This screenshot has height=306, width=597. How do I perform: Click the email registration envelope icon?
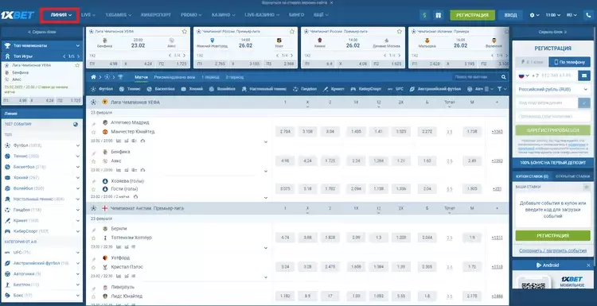coord(584,76)
